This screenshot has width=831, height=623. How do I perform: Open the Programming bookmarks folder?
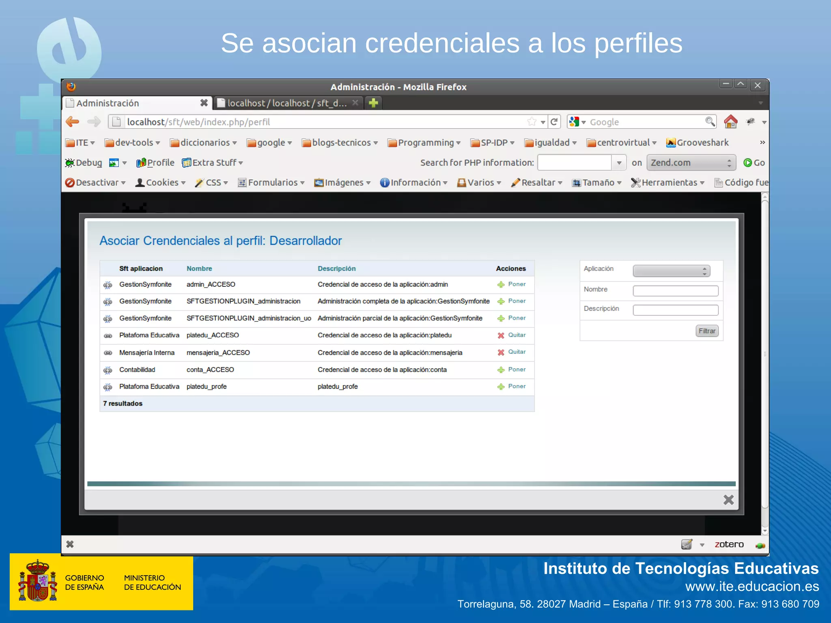tap(424, 143)
